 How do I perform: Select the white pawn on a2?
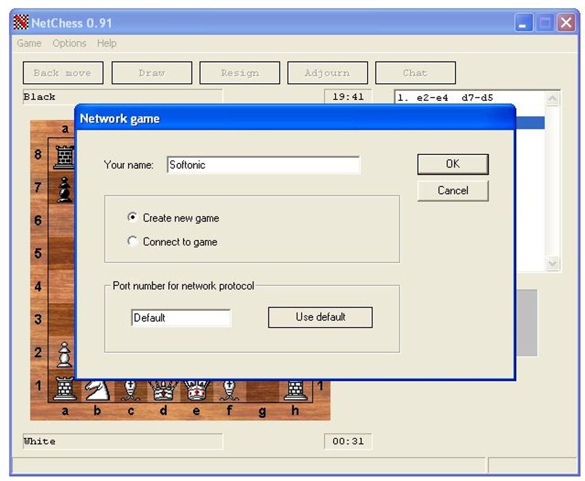pos(64,354)
